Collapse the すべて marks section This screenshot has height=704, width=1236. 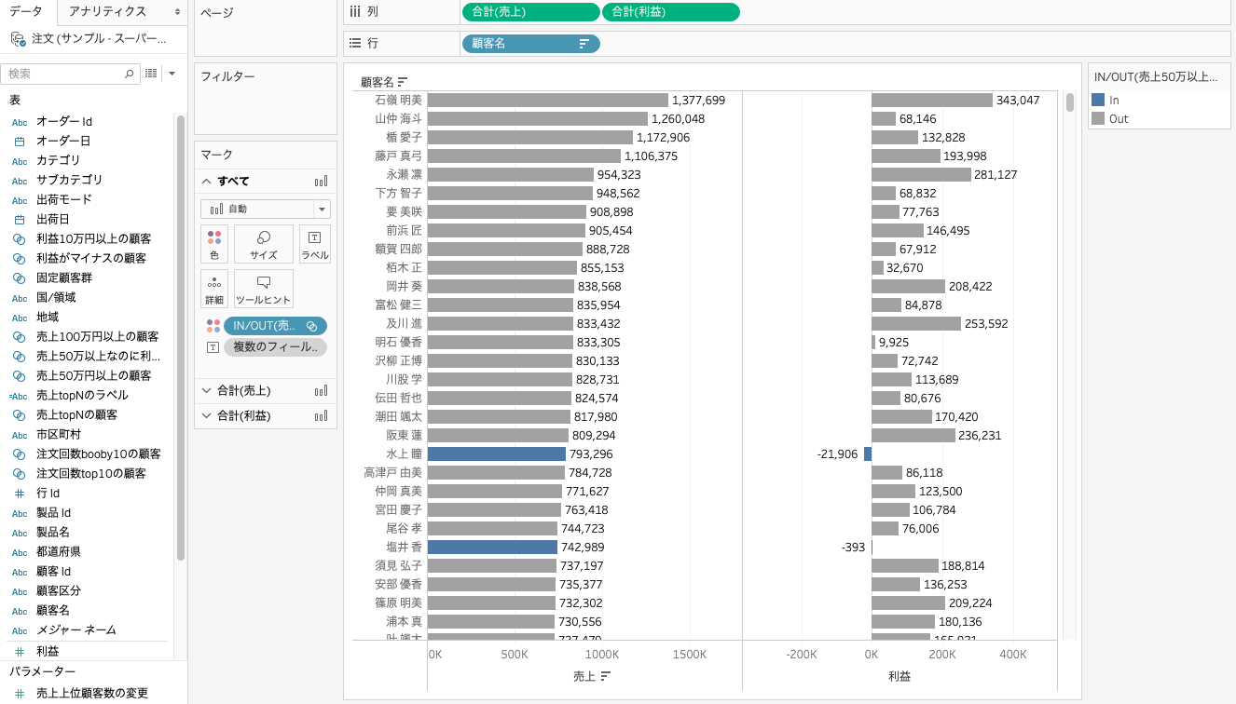pyautogui.click(x=207, y=182)
